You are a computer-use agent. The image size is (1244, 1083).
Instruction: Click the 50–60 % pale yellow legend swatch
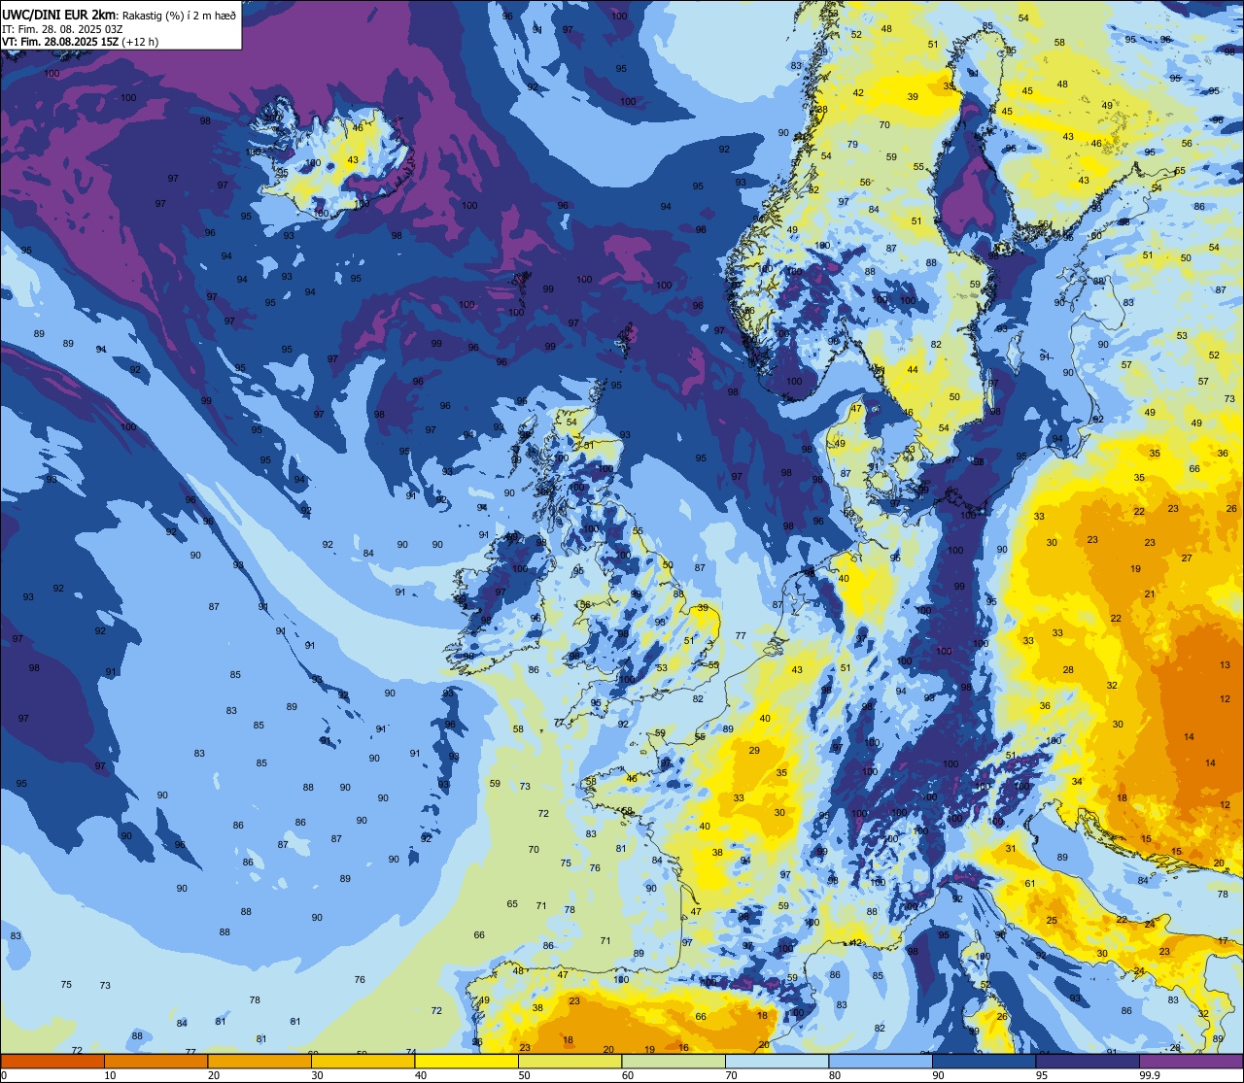click(x=570, y=1061)
